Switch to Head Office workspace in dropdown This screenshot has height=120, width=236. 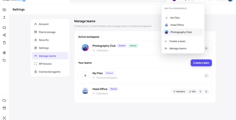183,25
